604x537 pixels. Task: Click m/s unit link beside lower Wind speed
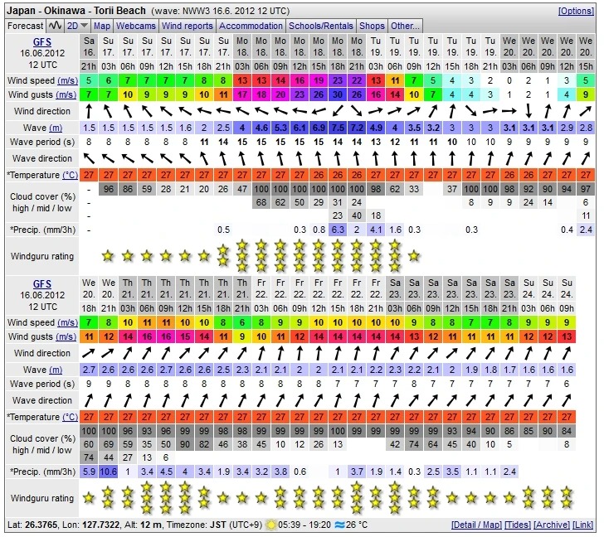click(x=67, y=322)
